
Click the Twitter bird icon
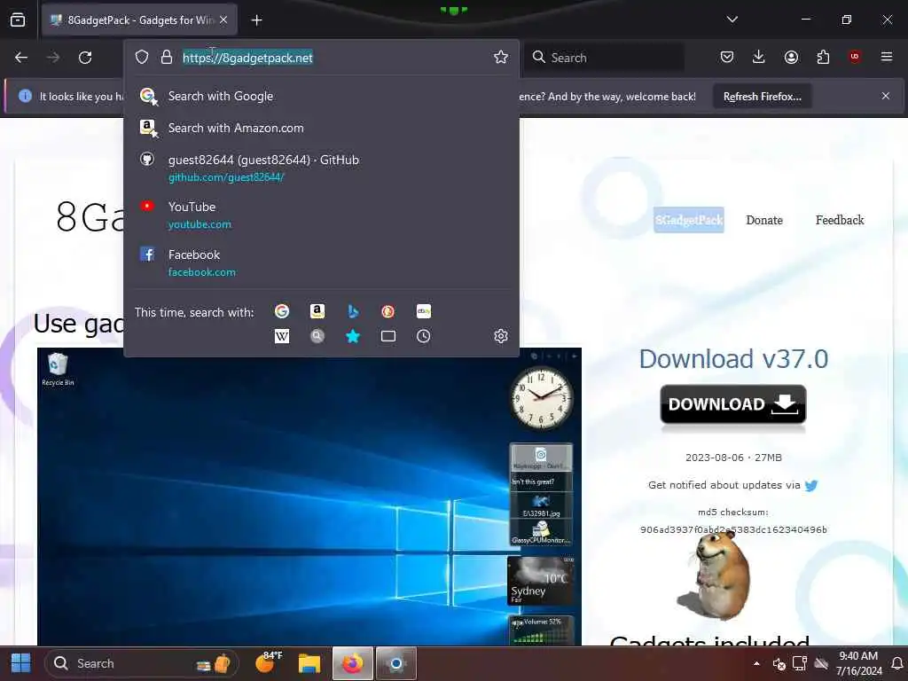point(811,485)
